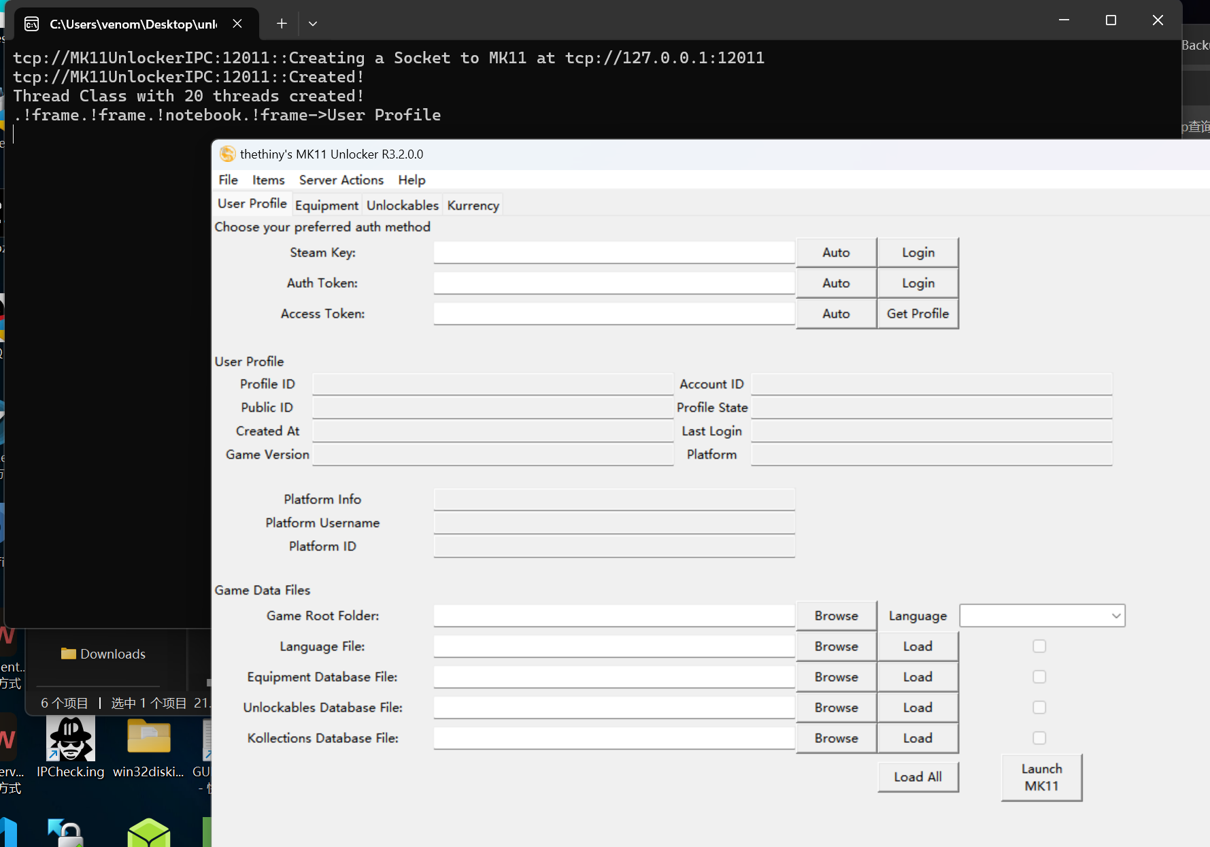Open the terminal profile dropdown chevron
This screenshot has width=1210, height=847.
pyautogui.click(x=313, y=24)
